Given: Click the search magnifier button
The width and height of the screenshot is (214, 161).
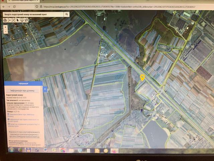Looking at the screenshot, I should 67,14.
